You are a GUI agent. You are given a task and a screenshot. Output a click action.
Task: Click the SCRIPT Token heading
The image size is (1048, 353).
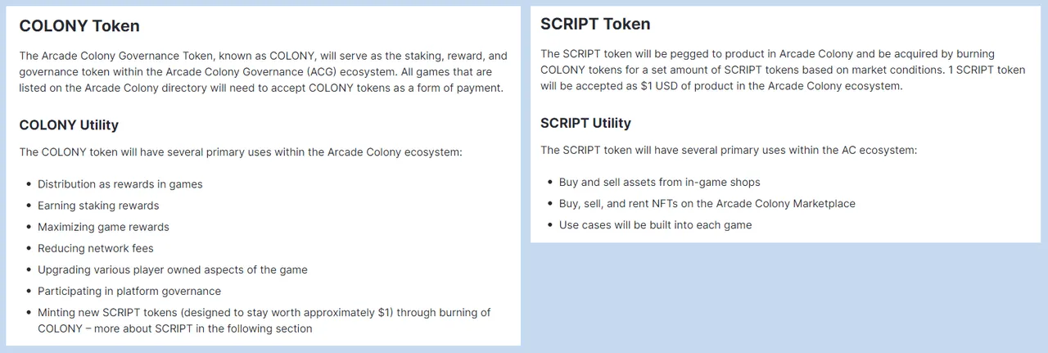(595, 24)
